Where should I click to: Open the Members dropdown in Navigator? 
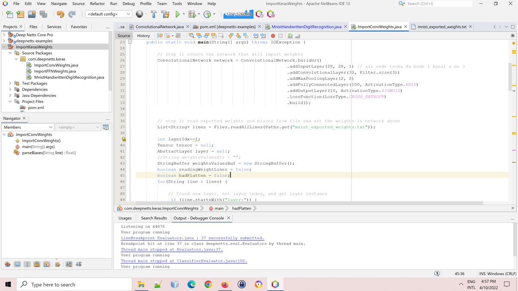(28, 127)
